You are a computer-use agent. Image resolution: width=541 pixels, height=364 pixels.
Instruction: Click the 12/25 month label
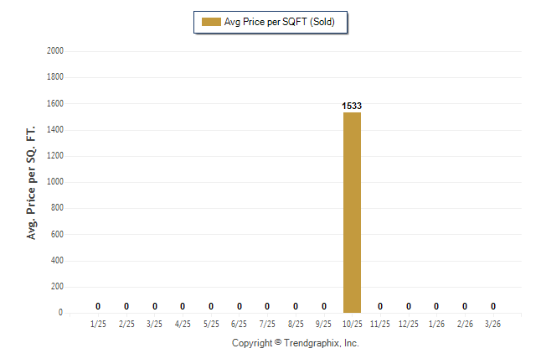coord(409,324)
